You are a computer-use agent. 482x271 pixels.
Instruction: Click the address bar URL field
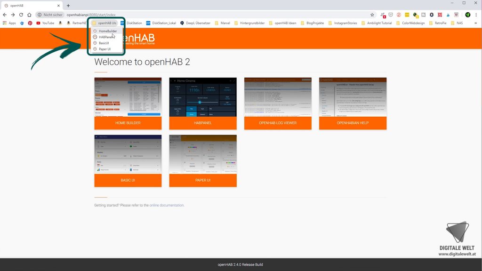coord(94,15)
